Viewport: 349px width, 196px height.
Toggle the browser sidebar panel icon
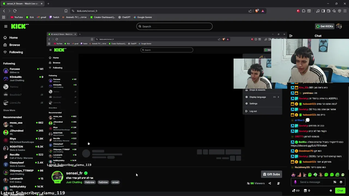tap(323, 11)
